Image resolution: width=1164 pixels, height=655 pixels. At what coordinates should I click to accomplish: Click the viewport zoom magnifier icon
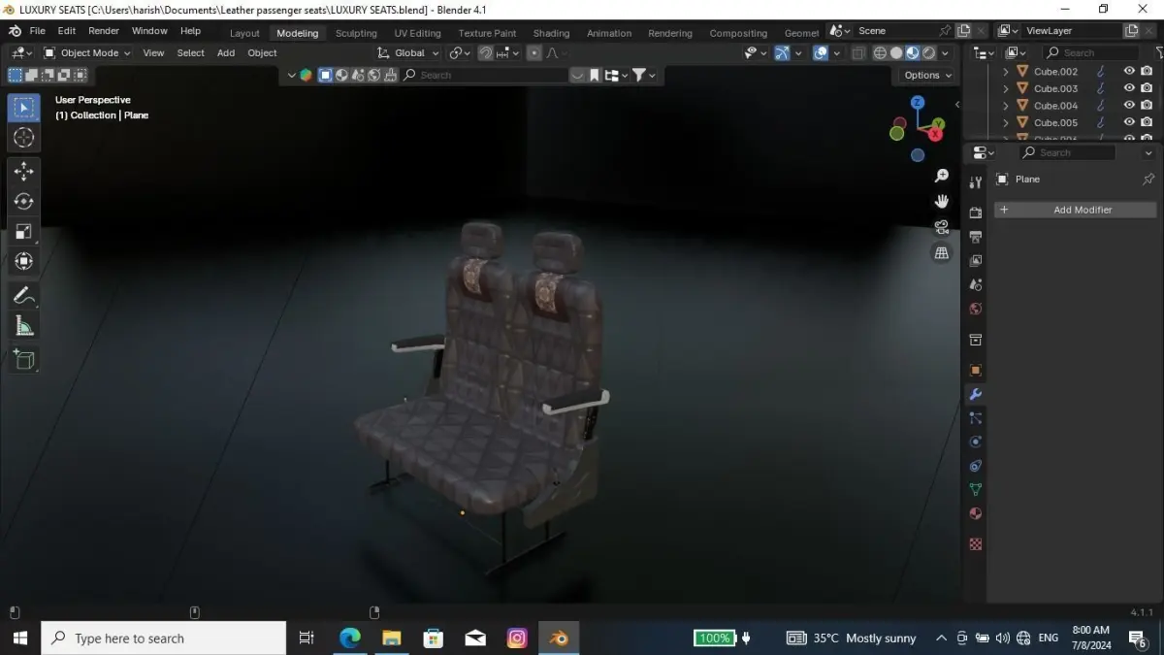tap(941, 176)
